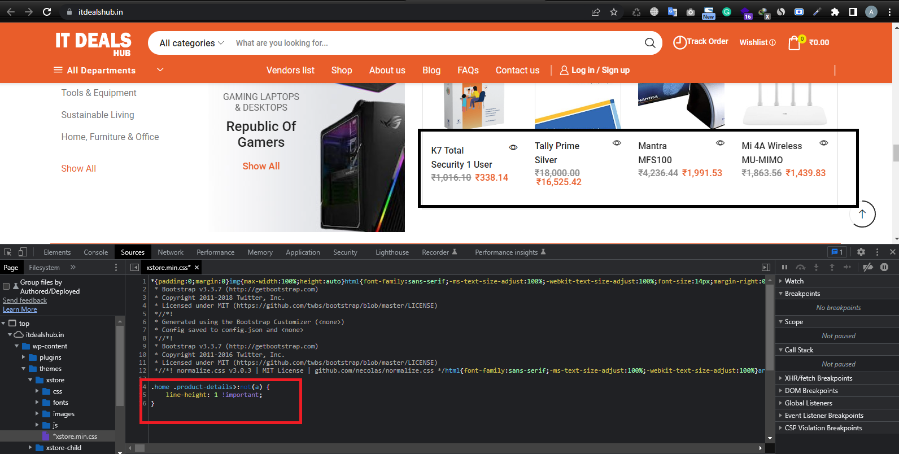
Task: Quick view Mantra MFS100 eye icon
Action: 720,143
